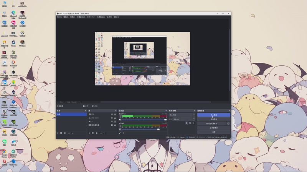Toggle the lock on the source named 11
The width and height of the screenshot is (307, 172).
click(115, 122)
